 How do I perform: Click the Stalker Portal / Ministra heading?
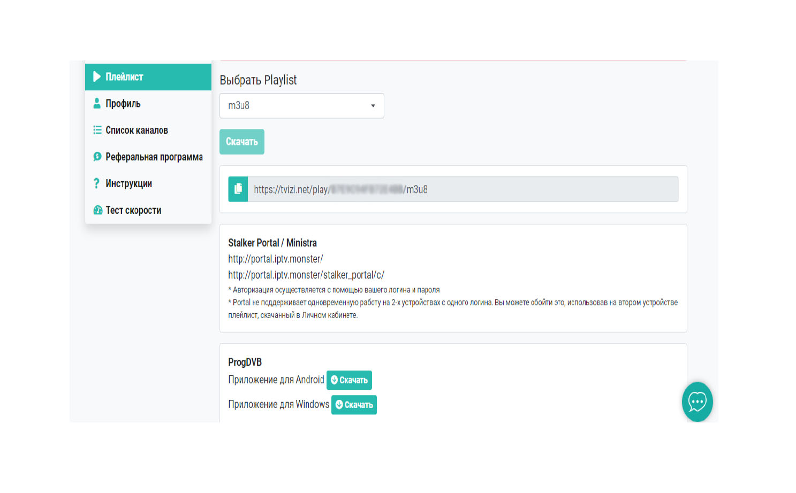tap(272, 243)
